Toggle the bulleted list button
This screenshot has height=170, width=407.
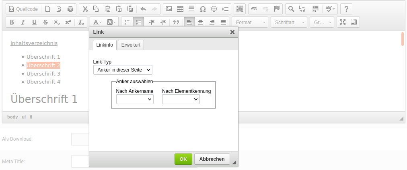[138, 22]
